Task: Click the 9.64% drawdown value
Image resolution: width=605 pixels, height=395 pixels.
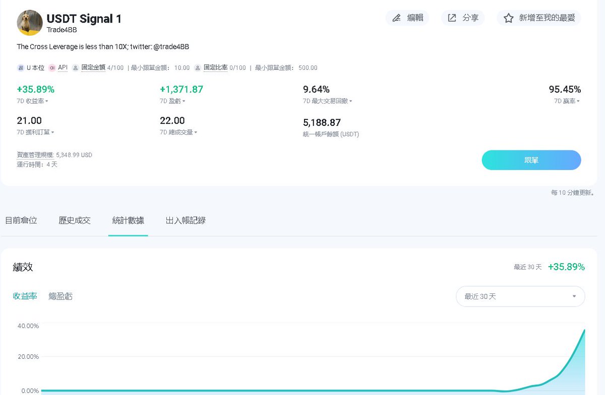Action: [x=316, y=89]
